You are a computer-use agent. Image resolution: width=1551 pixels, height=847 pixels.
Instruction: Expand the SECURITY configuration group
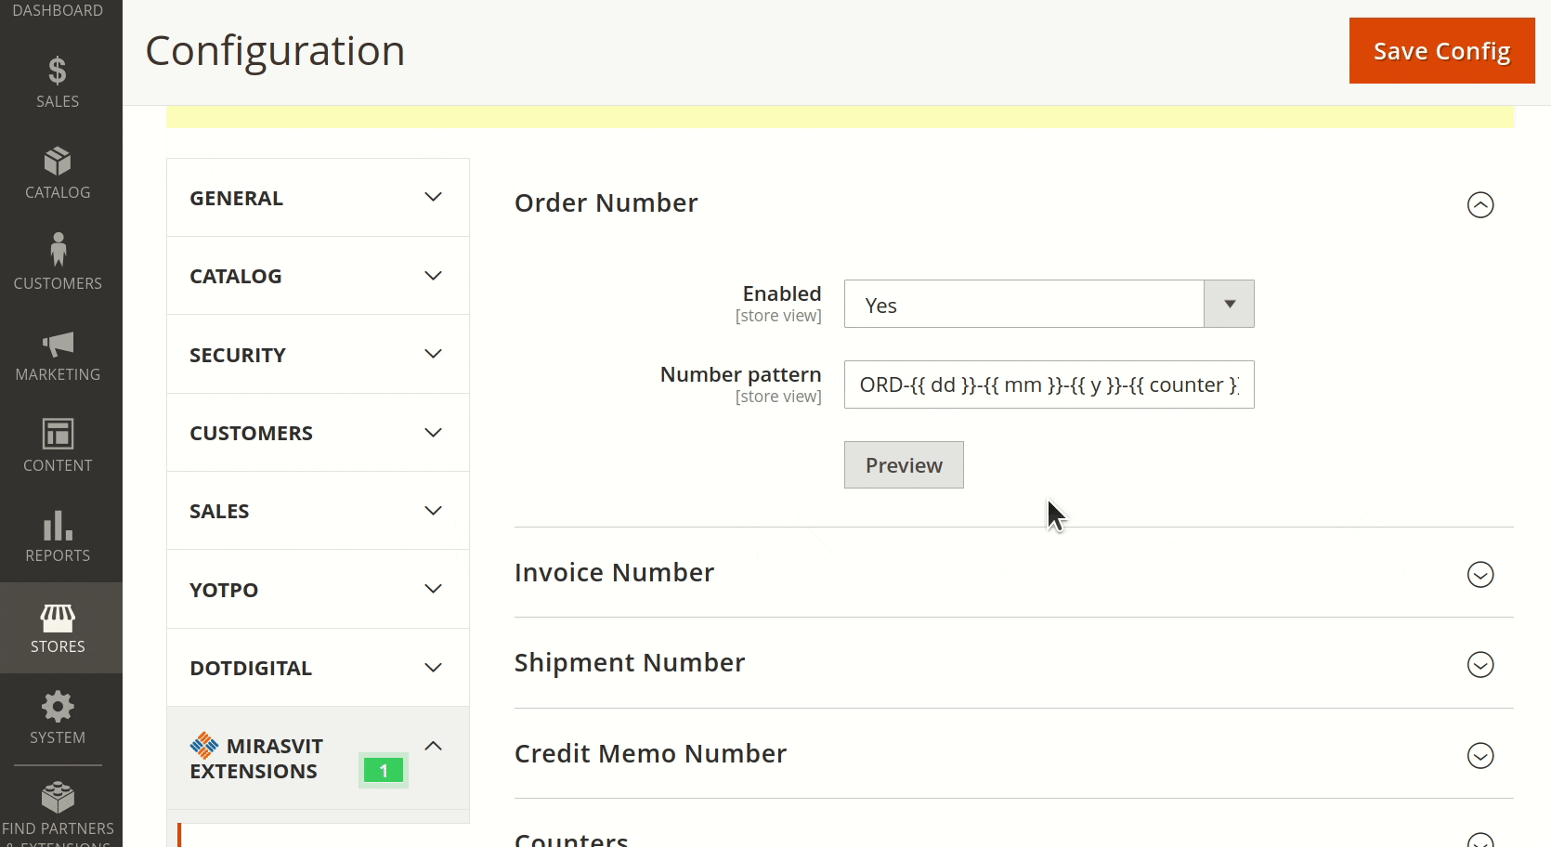[317, 354]
